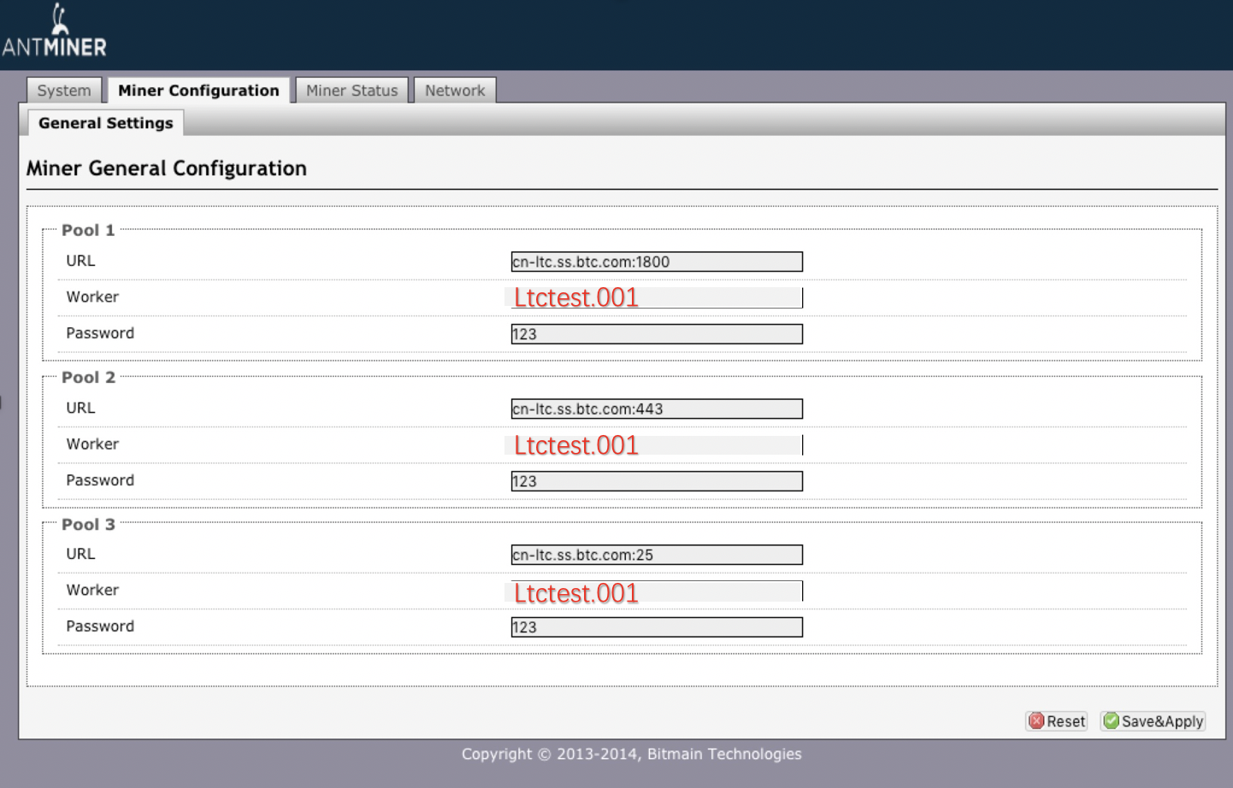Screen dimensions: 1233x788
Task: Select the General Settings tab
Action: [x=105, y=122]
